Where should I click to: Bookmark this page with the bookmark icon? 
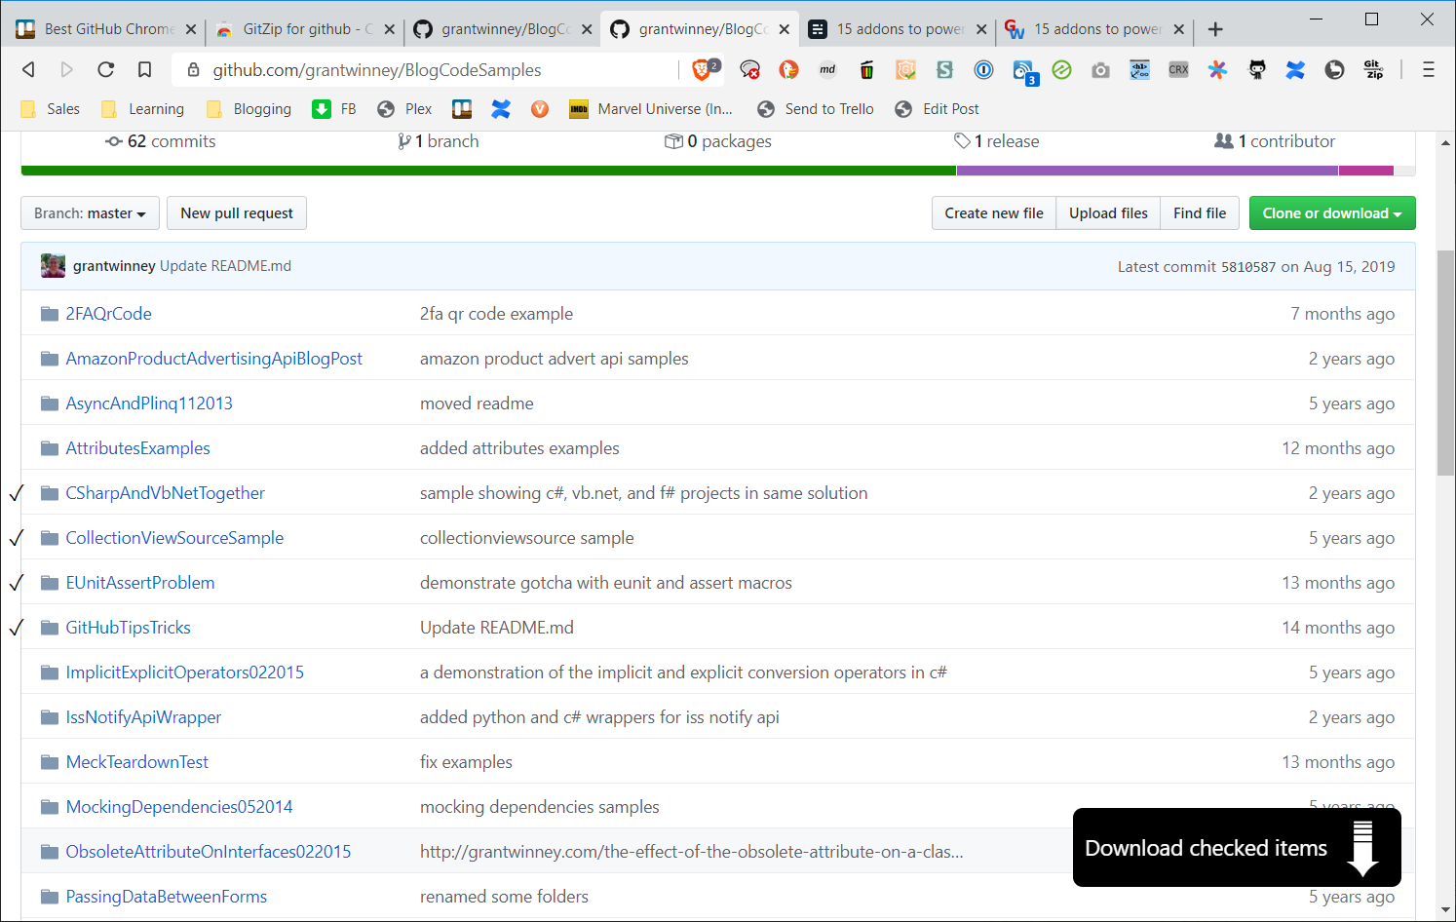coord(144,69)
